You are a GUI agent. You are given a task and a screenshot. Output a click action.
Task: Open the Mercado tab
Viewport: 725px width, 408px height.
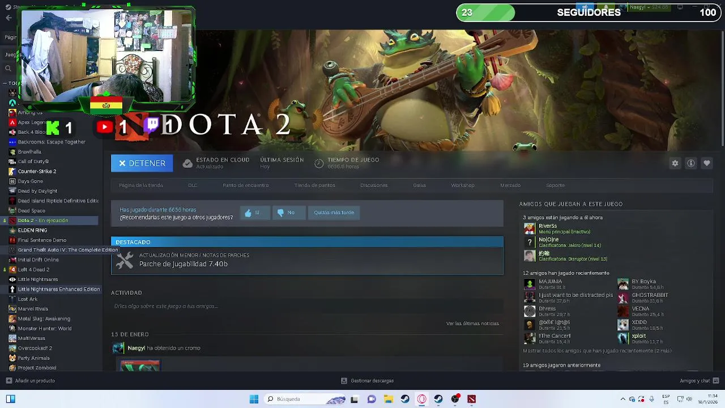[x=510, y=185]
